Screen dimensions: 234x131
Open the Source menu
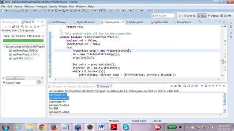pos(18,7)
